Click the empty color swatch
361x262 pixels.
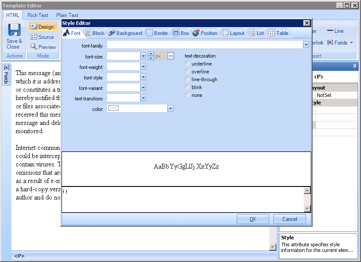pos(113,108)
